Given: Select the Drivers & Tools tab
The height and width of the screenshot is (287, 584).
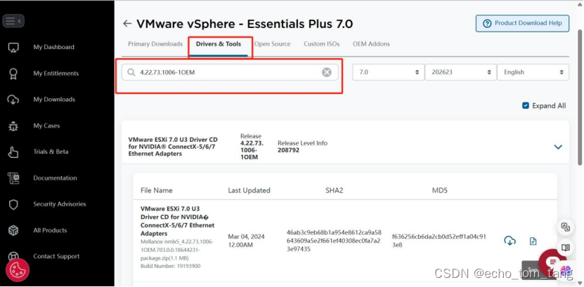Looking at the screenshot, I should pos(219,44).
